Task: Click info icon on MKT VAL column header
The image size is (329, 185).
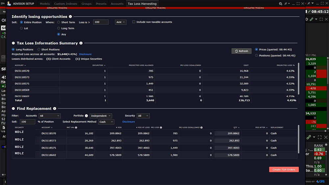Action: (76, 127)
